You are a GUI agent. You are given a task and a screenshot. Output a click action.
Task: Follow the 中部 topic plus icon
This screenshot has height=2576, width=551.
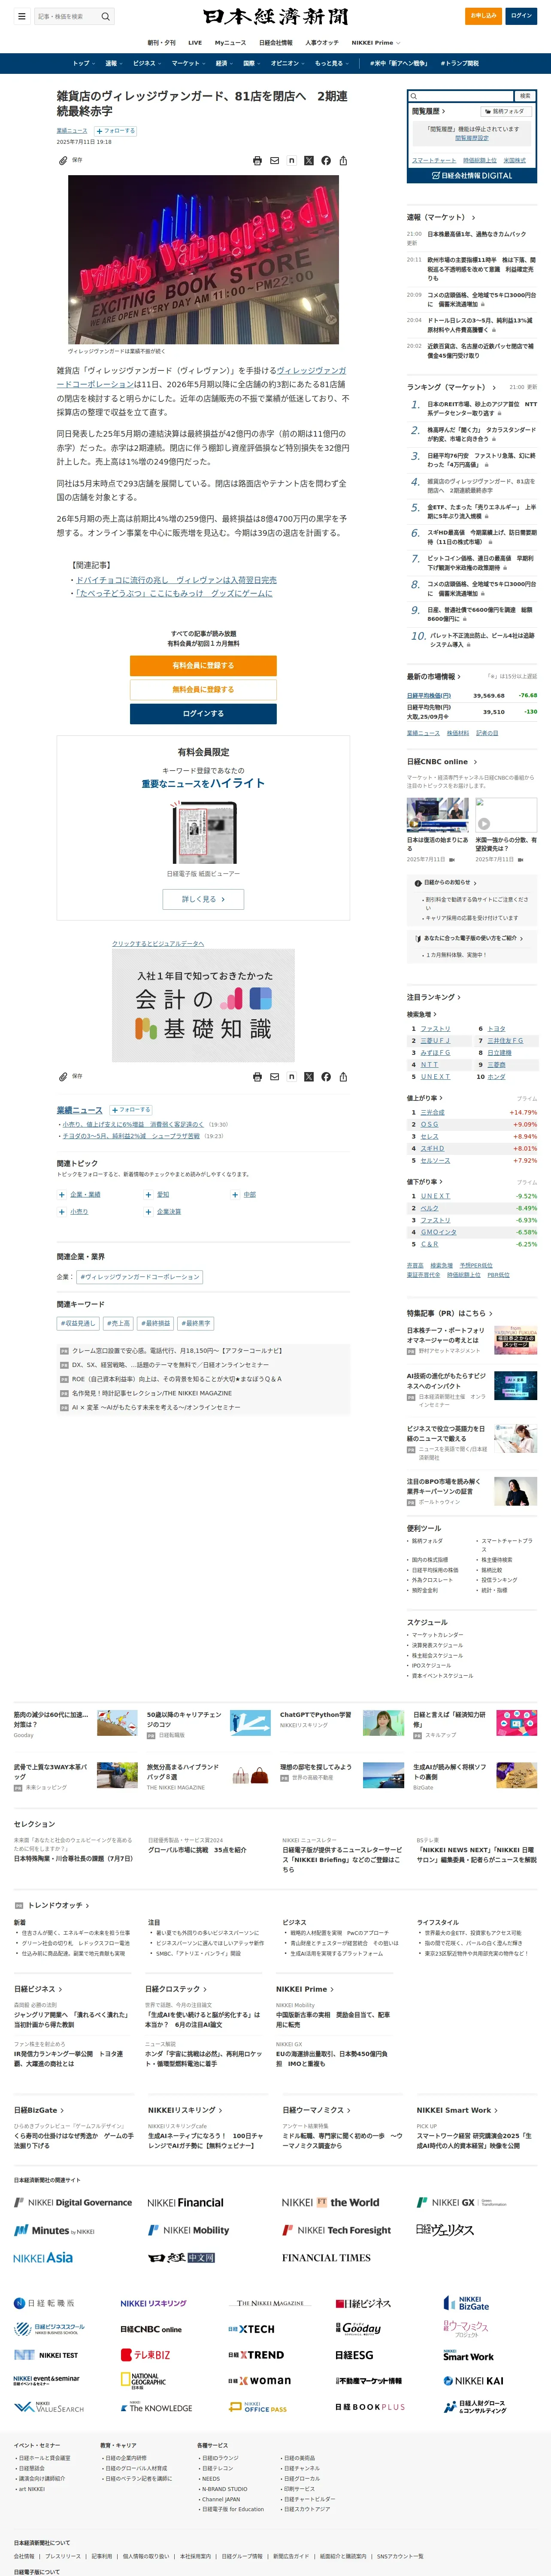coord(235,1194)
